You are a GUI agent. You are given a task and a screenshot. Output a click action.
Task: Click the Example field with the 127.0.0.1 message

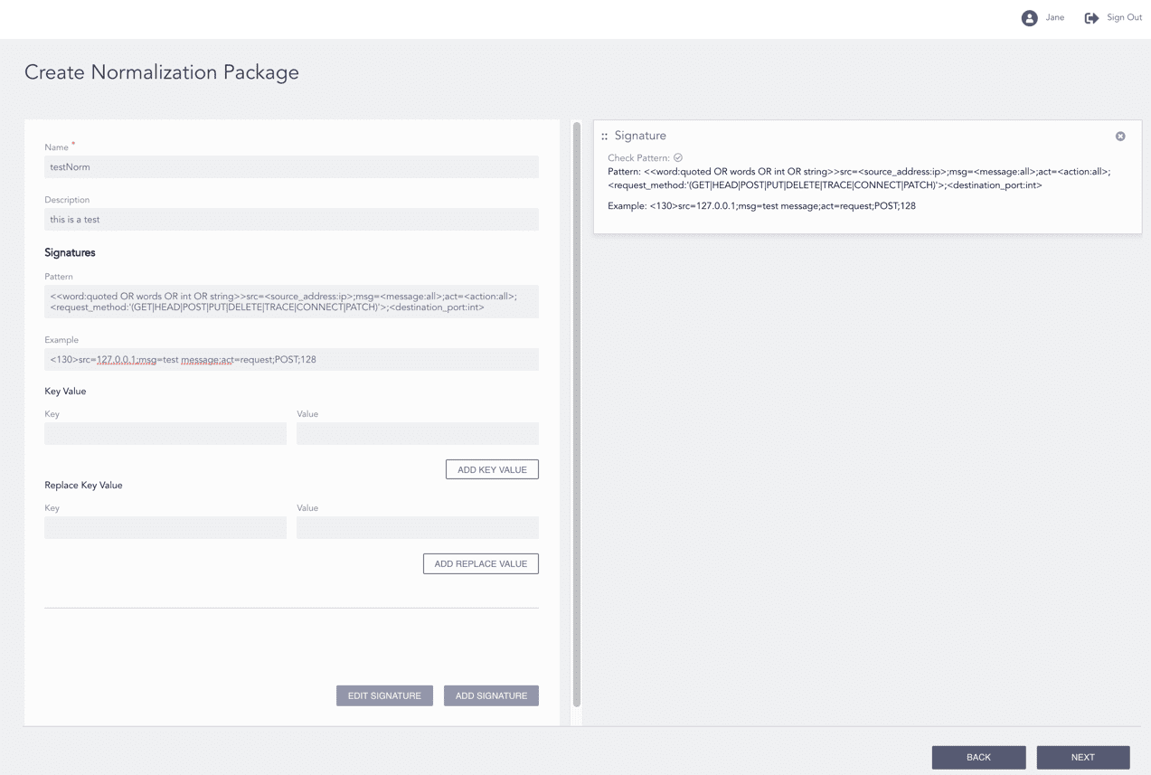click(291, 359)
